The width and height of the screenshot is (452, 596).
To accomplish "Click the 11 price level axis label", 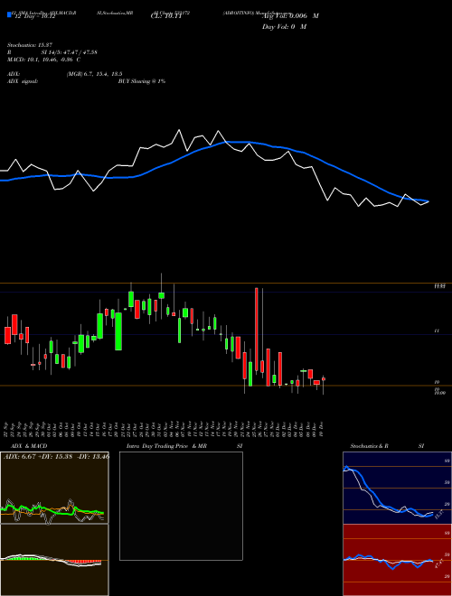I will coord(437,331).
